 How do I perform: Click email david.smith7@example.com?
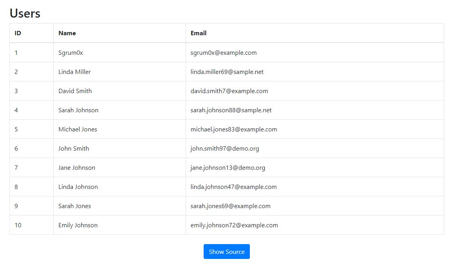click(x=229, y=91)
